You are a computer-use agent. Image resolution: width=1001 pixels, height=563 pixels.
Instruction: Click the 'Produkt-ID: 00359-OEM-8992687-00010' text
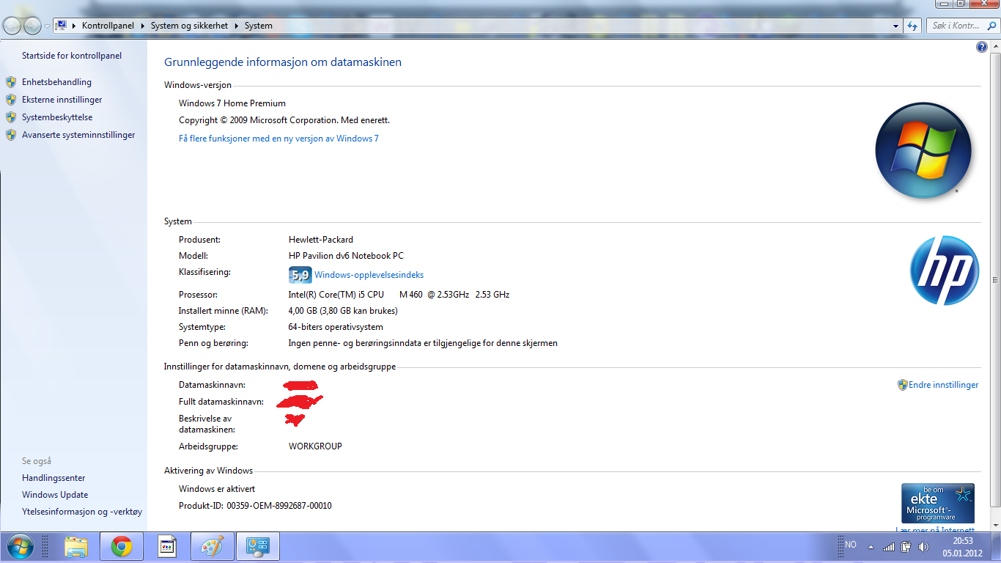(255, 506)
